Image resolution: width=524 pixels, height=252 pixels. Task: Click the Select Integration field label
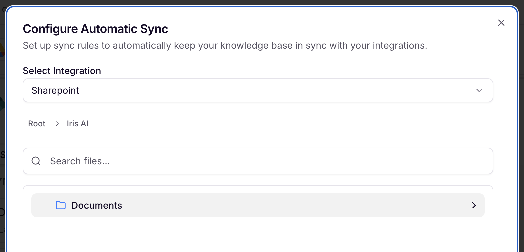click(62, 71)
